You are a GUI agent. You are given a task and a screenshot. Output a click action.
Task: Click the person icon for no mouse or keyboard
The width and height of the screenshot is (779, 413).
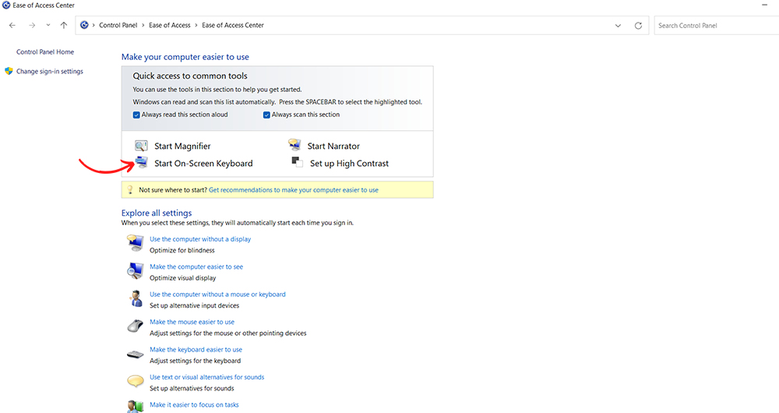(135, 298)
